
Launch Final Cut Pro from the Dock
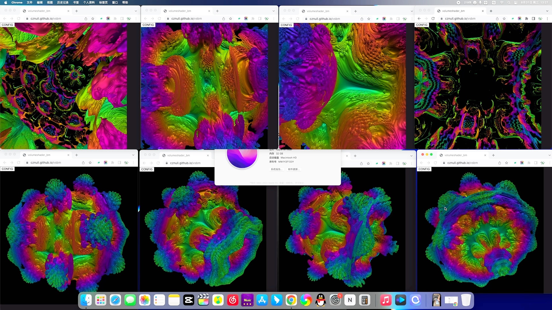pyautogui.click(x=204, y=300)
